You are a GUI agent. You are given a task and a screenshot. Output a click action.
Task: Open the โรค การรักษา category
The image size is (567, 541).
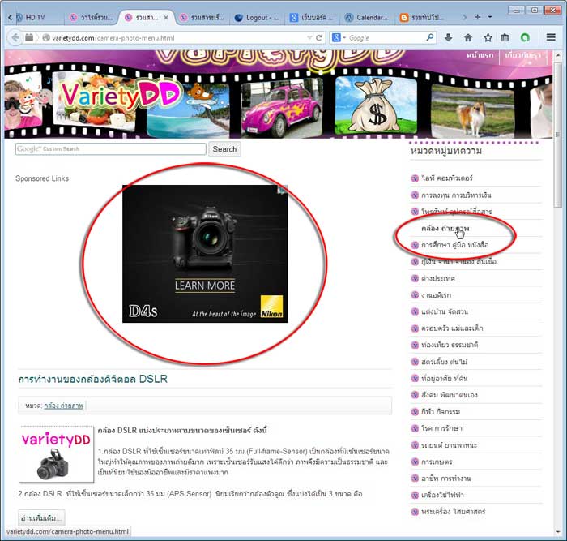[441, 428]
